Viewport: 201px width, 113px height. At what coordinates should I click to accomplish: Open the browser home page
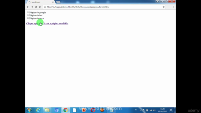40,7
